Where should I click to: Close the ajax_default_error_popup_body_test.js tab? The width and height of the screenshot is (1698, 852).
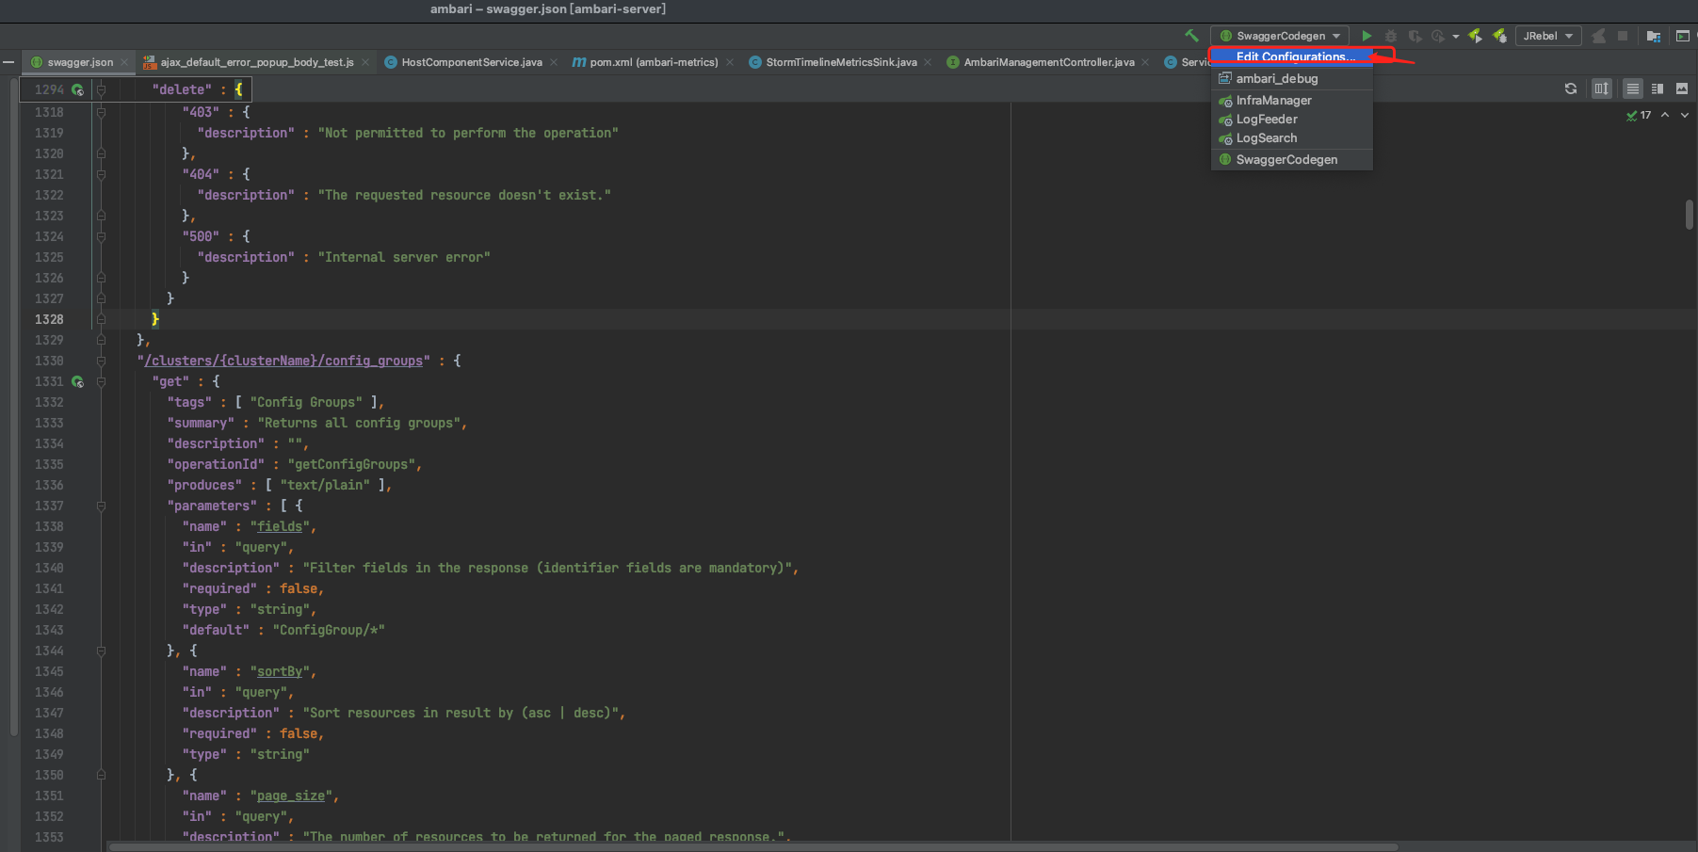click(x=364, y=62)
